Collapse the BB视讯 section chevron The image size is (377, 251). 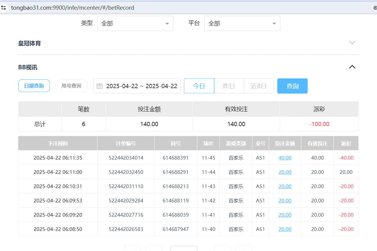pyautogui.click(x=352, y=67)
